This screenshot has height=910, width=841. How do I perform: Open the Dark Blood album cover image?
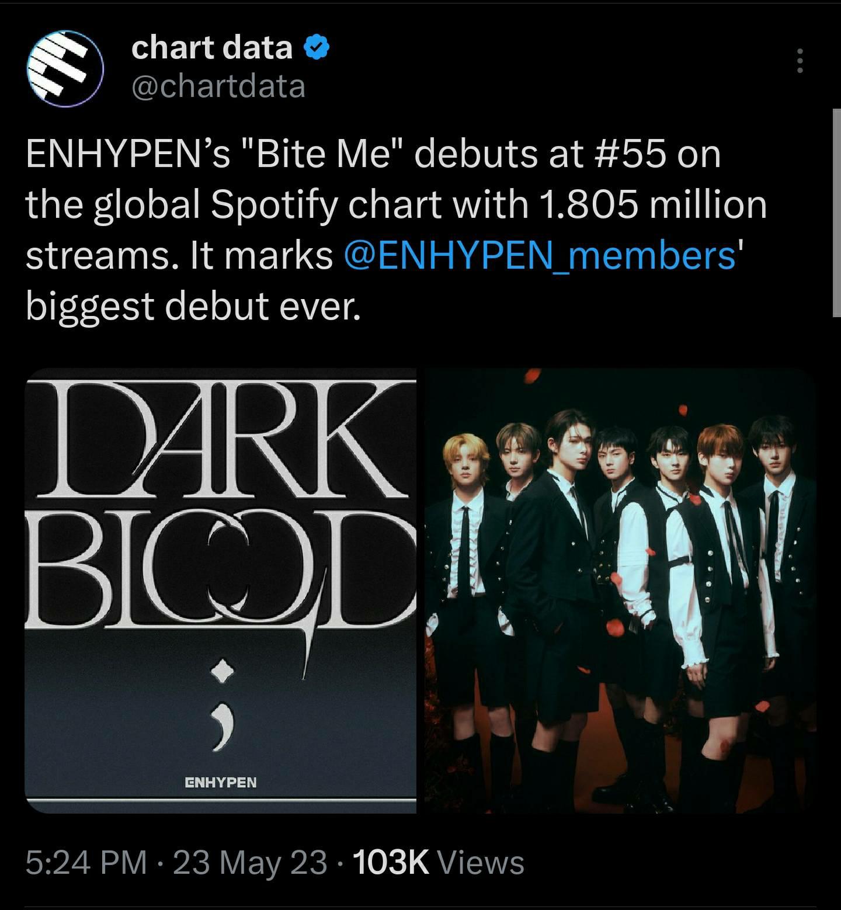pyautogui.click(x=220, y=591)
